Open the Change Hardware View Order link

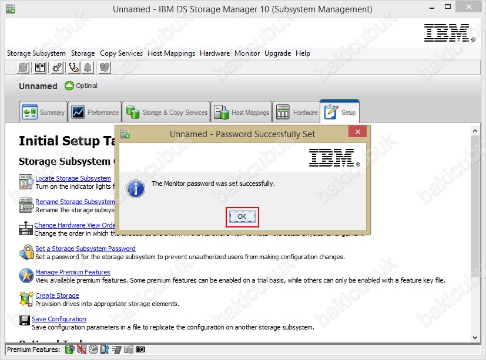75,225
